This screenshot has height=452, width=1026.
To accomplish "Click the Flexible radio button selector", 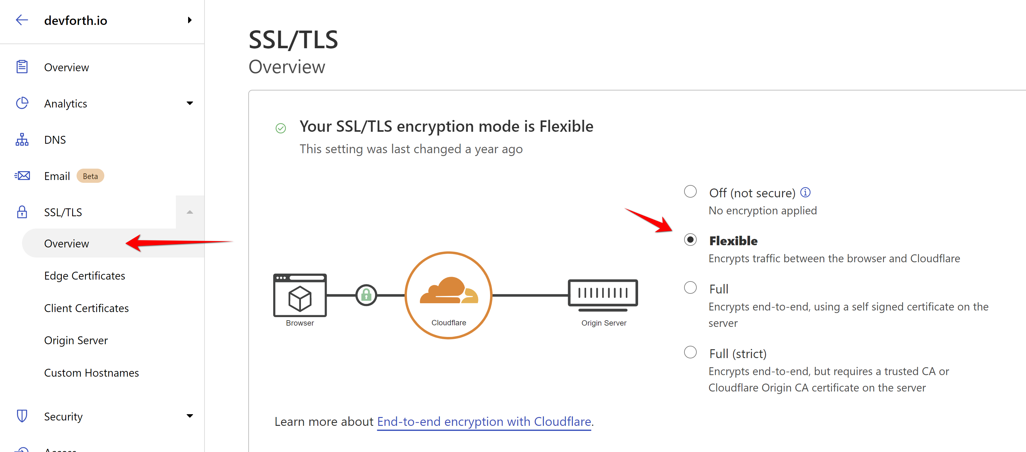I will (x=690, y=240).
